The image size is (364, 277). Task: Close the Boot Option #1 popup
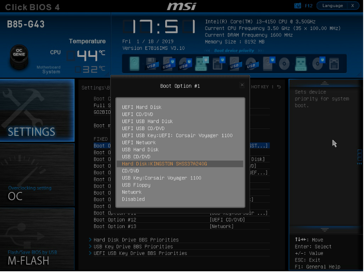(x=242, y=85)
